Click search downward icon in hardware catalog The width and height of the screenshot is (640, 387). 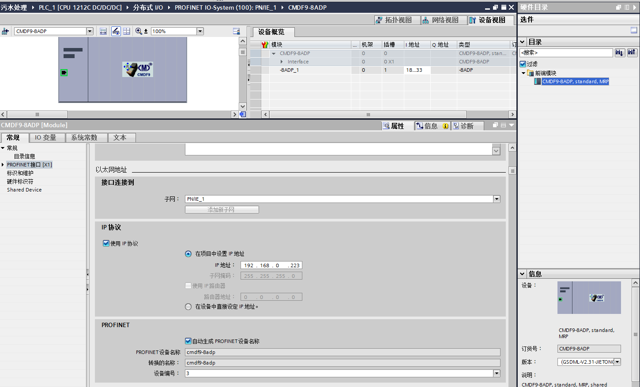click(619, 52)
